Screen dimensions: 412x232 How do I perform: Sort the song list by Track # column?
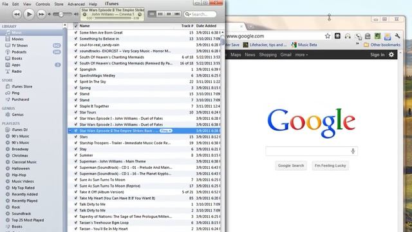pos(187,26)
